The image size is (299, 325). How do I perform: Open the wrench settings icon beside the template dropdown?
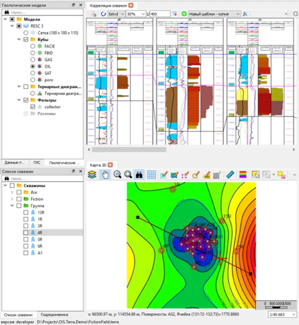coord(245,13)
